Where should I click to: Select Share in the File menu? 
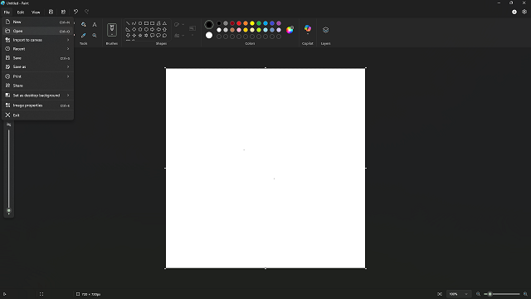(37, 86)
